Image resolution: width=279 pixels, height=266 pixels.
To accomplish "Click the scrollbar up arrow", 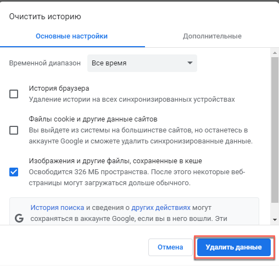I will click(x=275, y=53).
